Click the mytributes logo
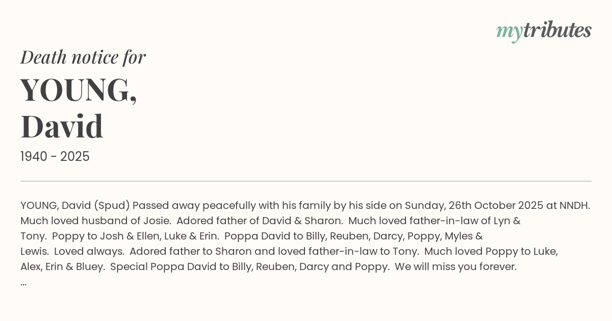The image size is (612, 321). coord(544,31)
